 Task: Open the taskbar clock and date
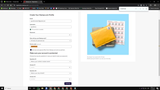152,88
